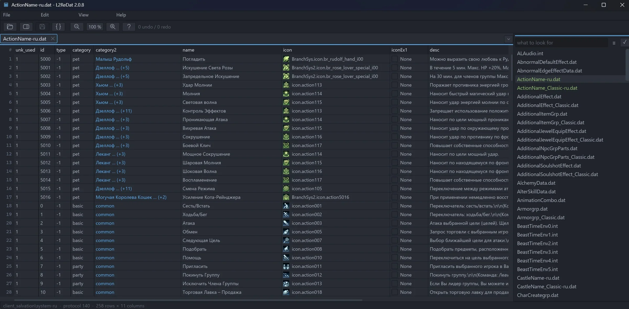This screenshot has width=629, height=309.
Task: Toggle iconEx1 checkbox in row 1
Action: (x=394, y=59)
